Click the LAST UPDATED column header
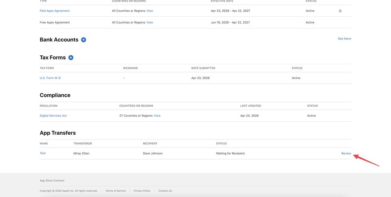The image size is (391, 197). pyautogui.click(x=250, y=106)
